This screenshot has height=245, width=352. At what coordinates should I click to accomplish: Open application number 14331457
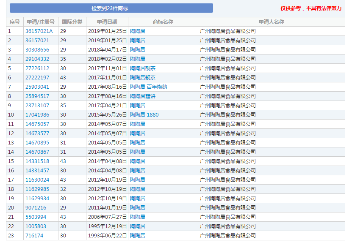pos(37,170)
